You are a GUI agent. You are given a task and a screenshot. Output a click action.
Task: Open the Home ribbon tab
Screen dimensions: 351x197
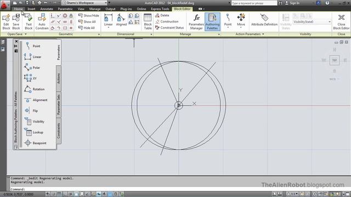18,9
